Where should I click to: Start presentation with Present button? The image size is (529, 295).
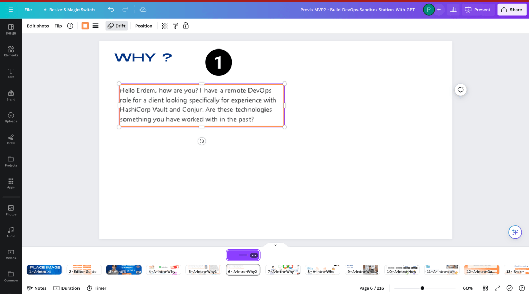[478, 10]
